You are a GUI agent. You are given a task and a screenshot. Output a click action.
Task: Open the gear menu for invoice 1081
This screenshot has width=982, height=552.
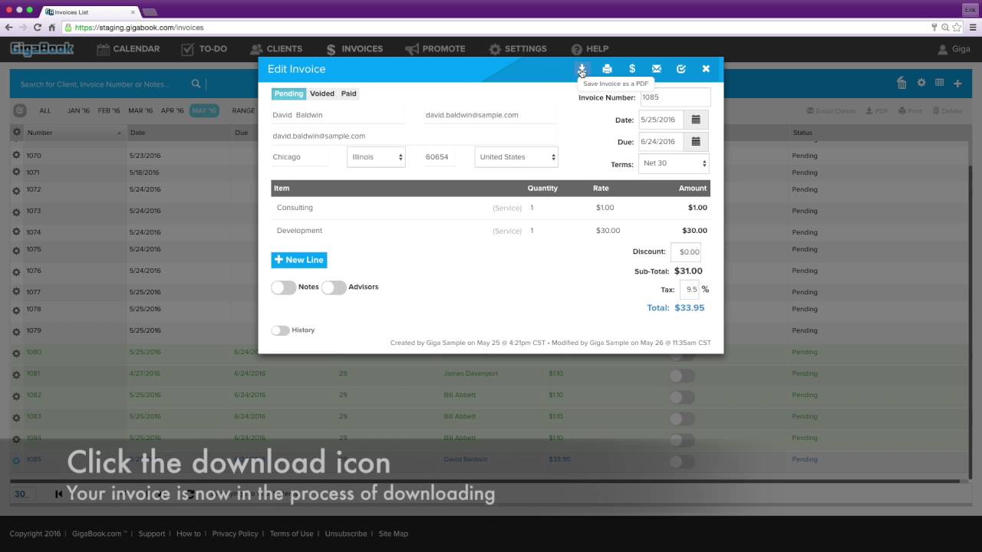[16, 373]
